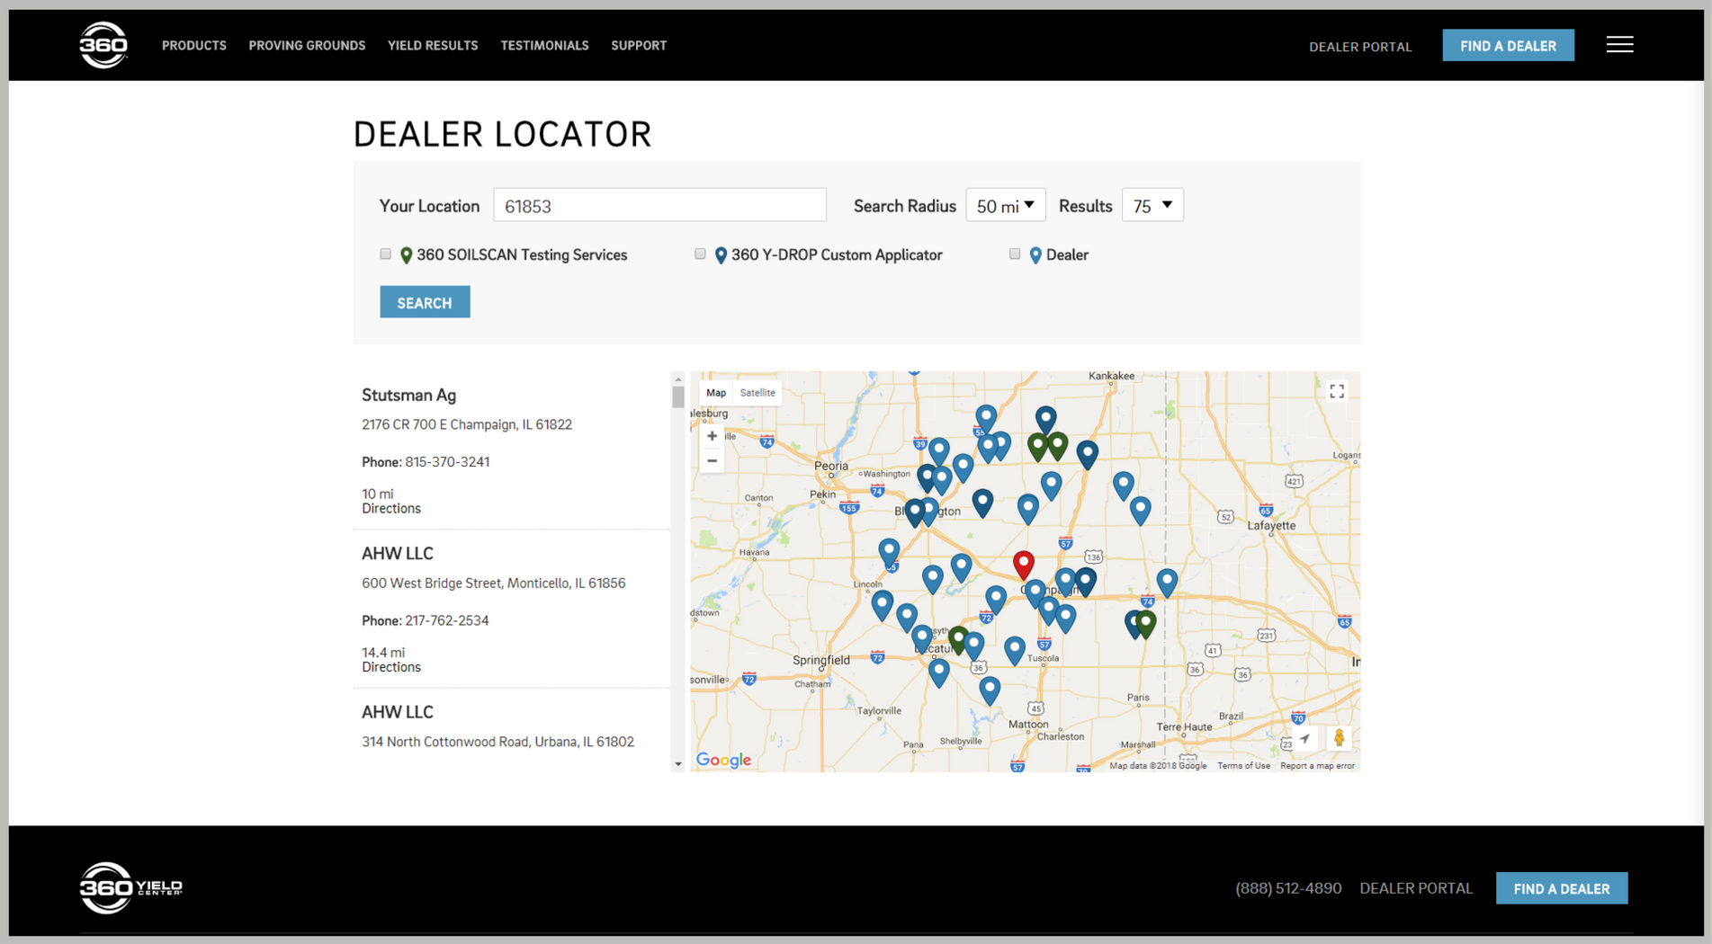Click the 360 Yield Center footer logo
The height and width of the screenshot is (944, 1712).
click(130, 887)
